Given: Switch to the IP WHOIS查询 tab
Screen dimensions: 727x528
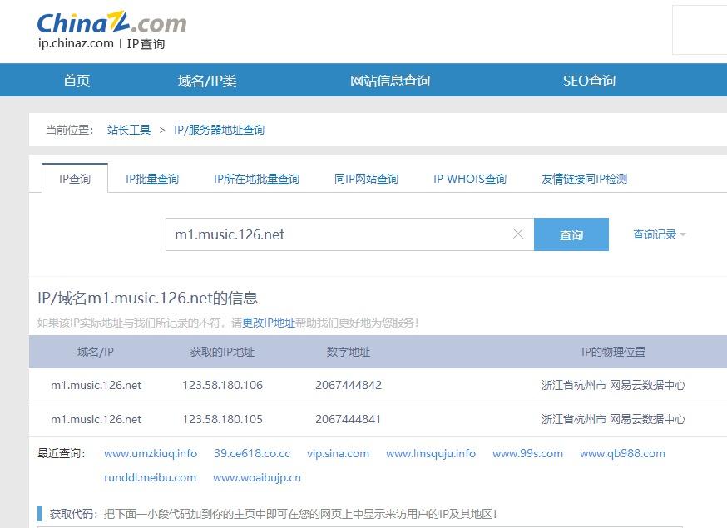Looking at the screenshot, I should (x=470, y=179).
